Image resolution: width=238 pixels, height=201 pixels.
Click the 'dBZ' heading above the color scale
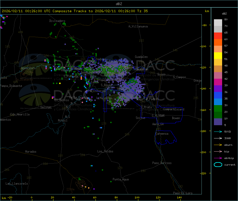click(224, 14)
